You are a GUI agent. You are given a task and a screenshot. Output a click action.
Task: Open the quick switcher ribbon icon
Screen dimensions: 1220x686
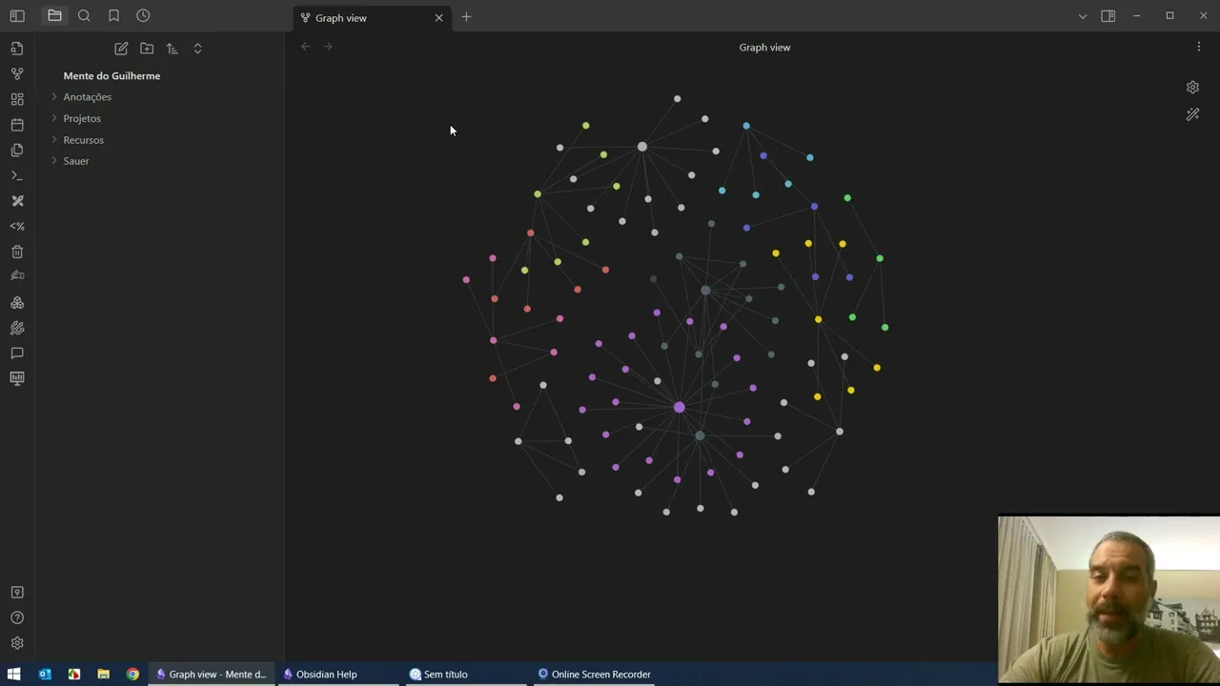[17, 49]
